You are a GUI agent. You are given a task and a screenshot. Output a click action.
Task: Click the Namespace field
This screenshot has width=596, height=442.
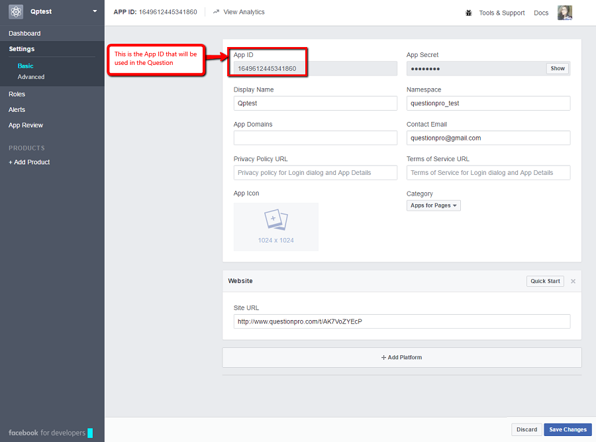[488, 103]
